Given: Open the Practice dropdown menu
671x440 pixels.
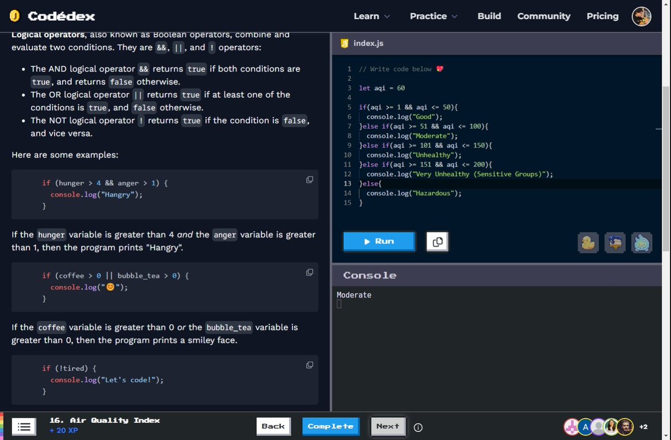Looking at the screenshot, I should (x=433, y=16).
